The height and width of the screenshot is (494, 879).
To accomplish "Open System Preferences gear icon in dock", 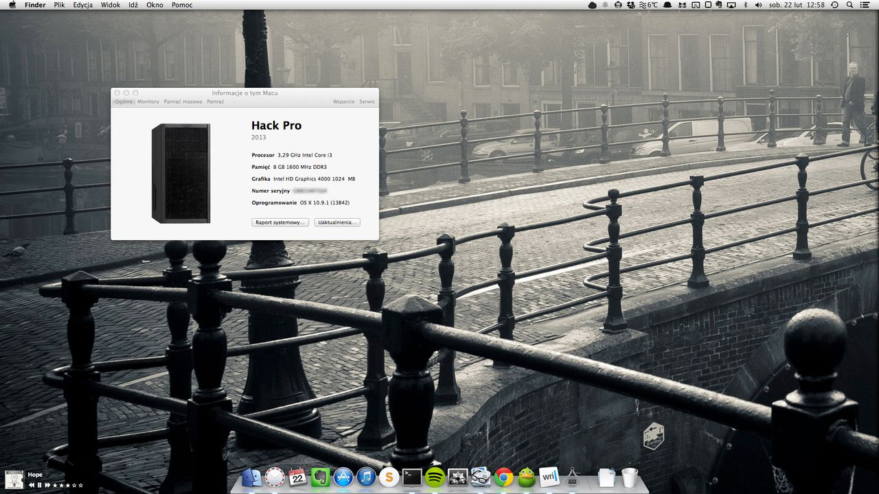I will click(457, 477).
